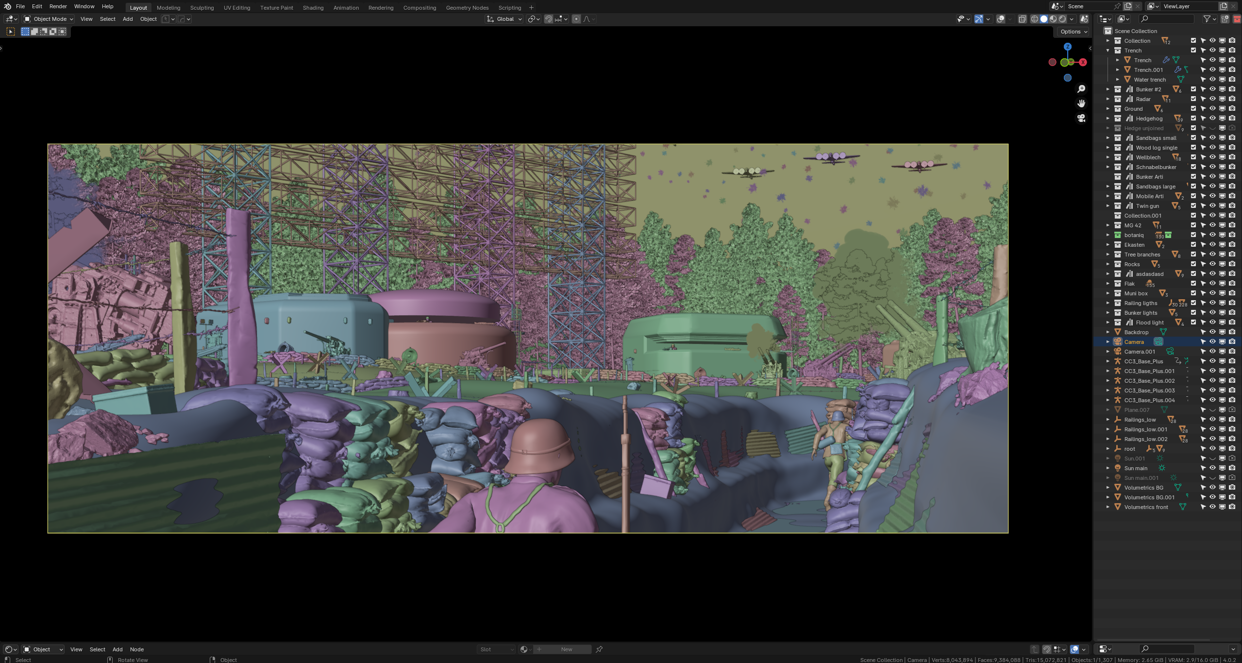Switch to the Shading workspace tab
This screenshot has width=1242, height=663.
(313, 8)
